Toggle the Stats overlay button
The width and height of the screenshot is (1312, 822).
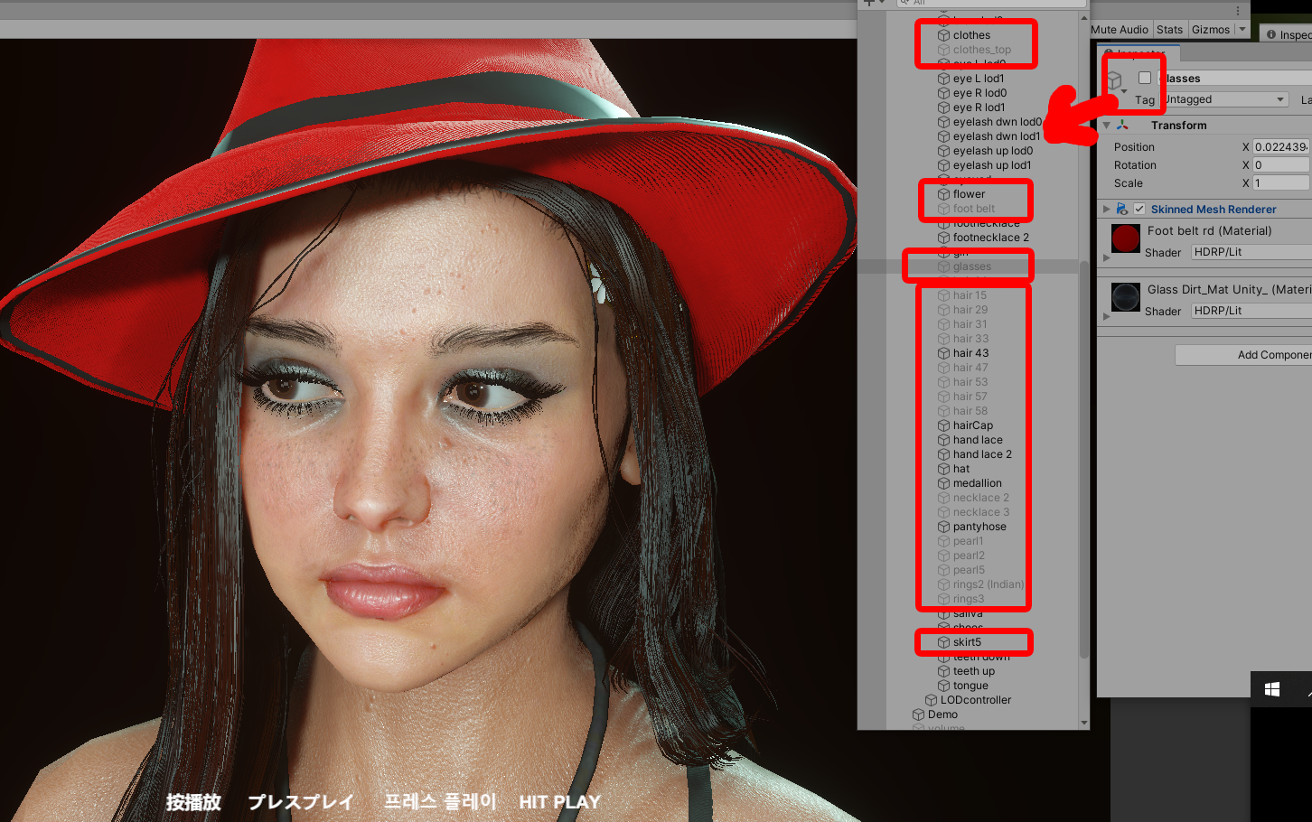1169,30
